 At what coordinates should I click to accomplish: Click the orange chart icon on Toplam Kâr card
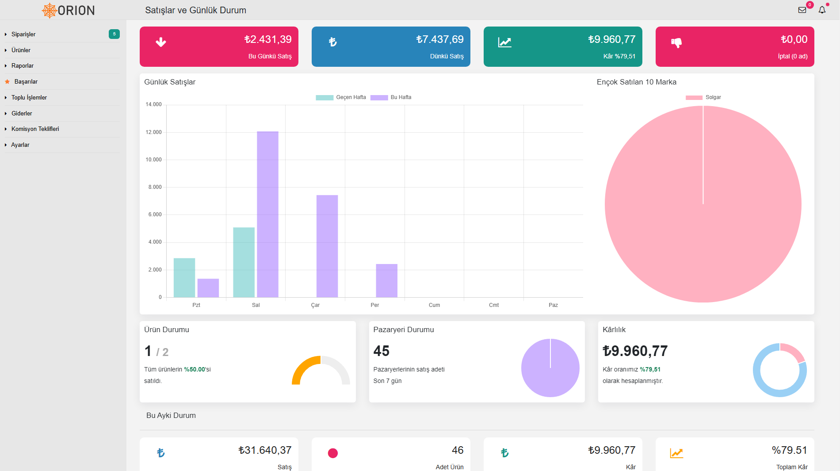click(676, 453)
